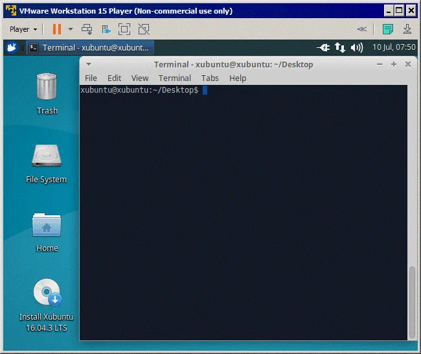The image size is (421, 354).
Task: Open the File menu in Terminal
Action: pos(91,78)
